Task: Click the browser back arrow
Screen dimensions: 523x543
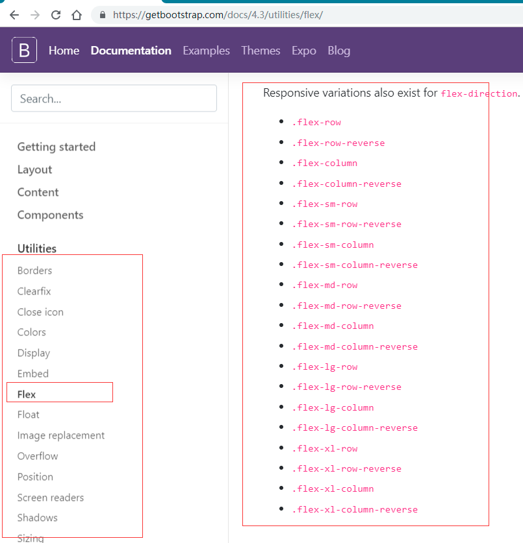Action: click(x=14, y=14)
